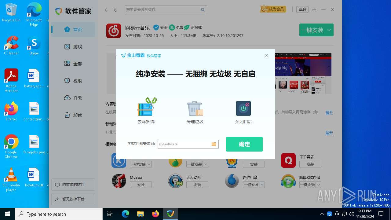Screen dimensions: 391x220
Task: Open howturn.rtf desktop file
Action: point(34,178)
